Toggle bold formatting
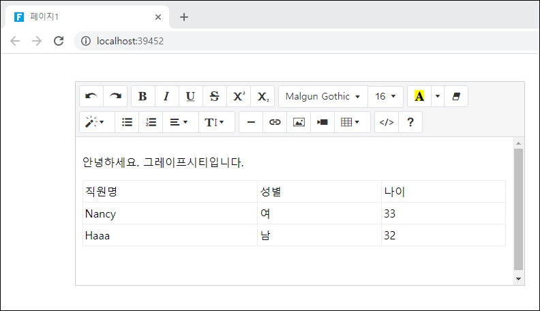Viewport: 540px width, 311px height. [142, 96]
